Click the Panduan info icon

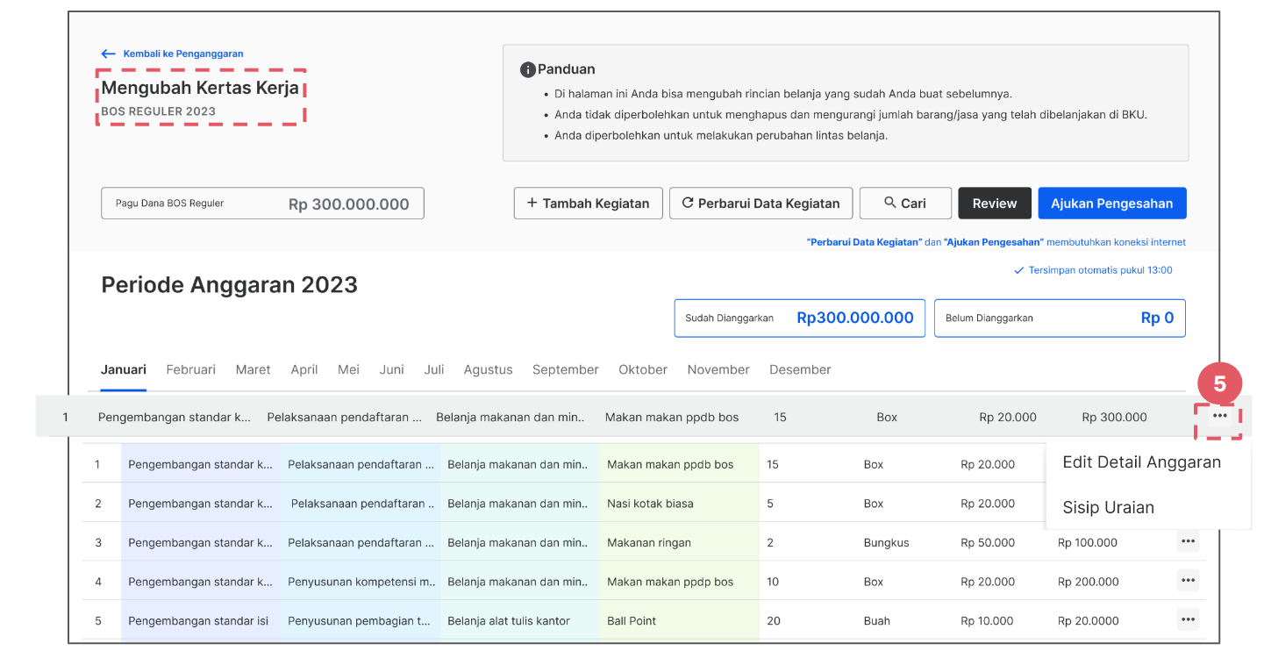pos(527,69)
